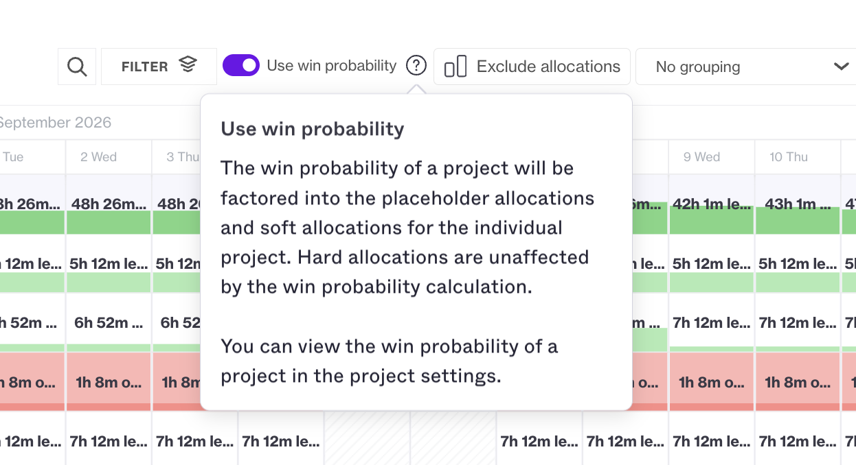Click the Use win probability label text
The image size is (856, 465).
coord(332,66)
